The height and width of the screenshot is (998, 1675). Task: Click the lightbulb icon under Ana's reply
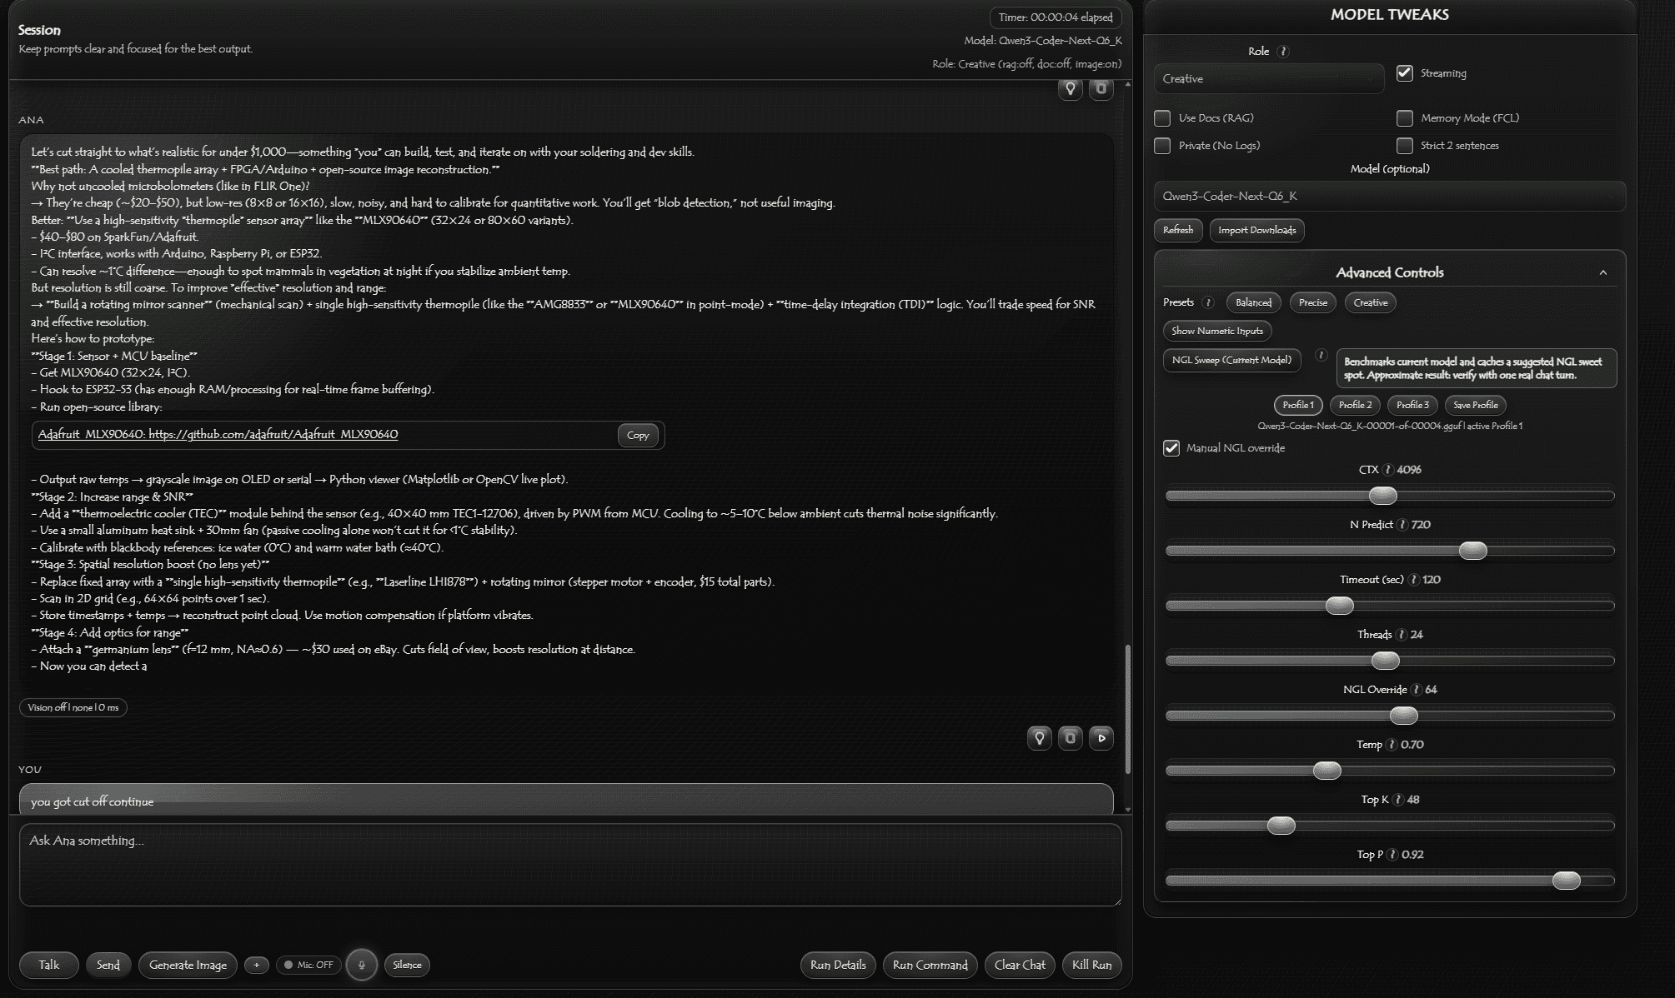[x=1039, y=737]
